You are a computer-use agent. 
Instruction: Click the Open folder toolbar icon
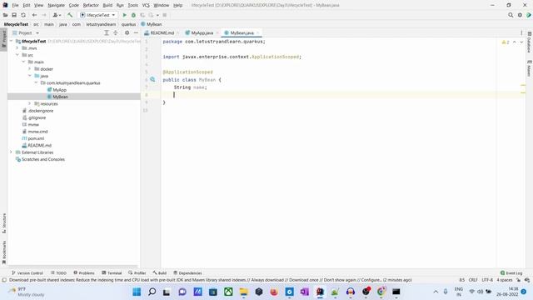(5, 15)
